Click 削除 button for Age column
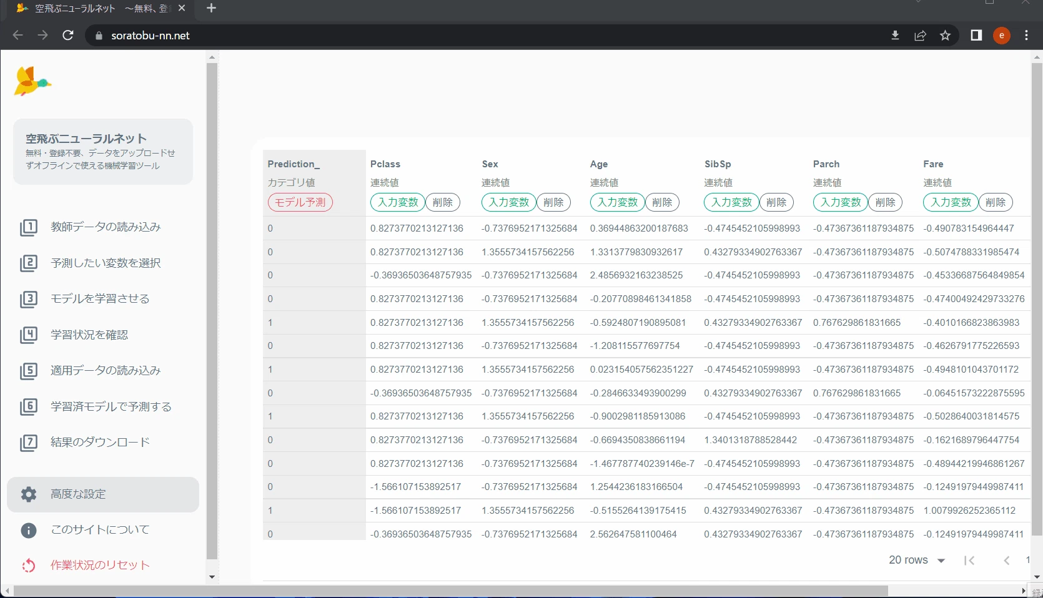Viewport: 1043px width, 598px height. (662, 202)
